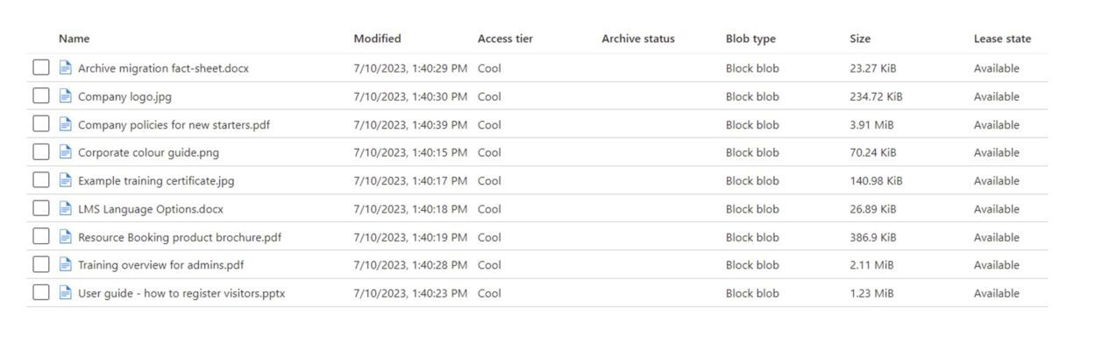Click the file icon beside LMS Language Options.docx
This screenshot has height=350, width=1109.
click(65, 208)
